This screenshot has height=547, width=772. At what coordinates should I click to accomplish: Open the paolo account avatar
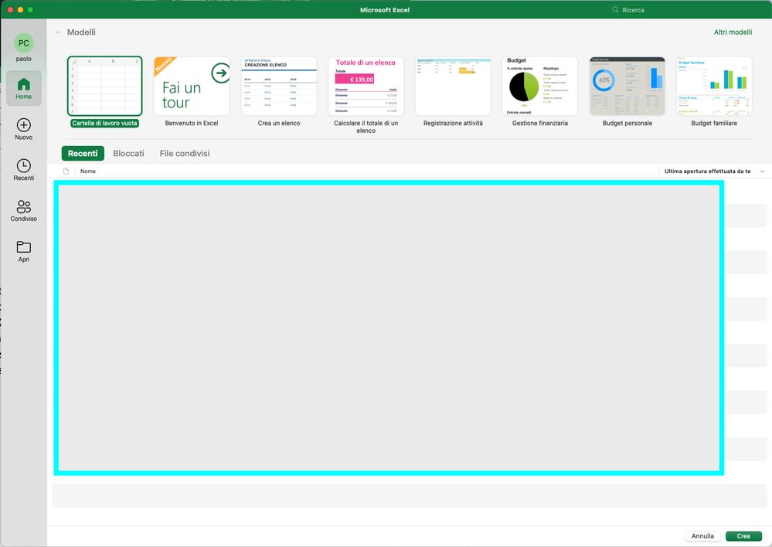pos(24,43)
